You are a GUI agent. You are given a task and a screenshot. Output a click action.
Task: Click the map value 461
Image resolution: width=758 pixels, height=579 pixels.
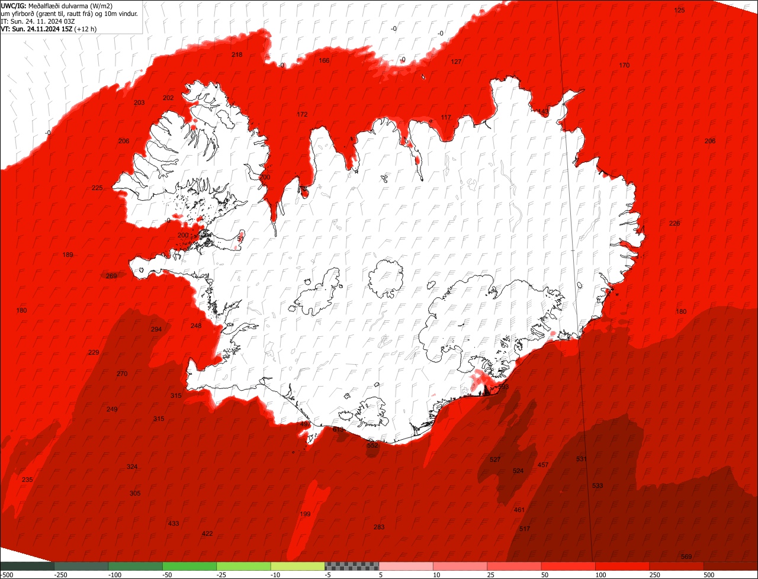(x=519, y=510)
